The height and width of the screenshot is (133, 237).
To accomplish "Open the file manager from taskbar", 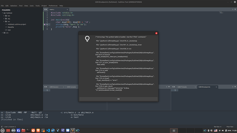I will coord(23,131).
